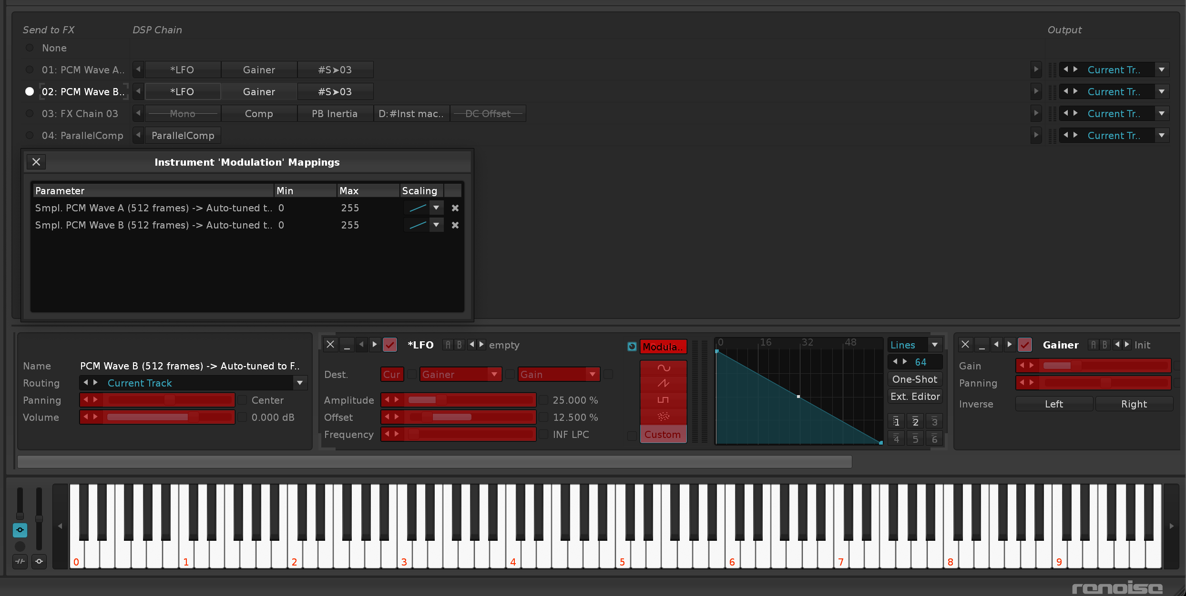Select Comp device in FX Chain 03
The width and height of the screenshot is (1186, 596).
[x=259, y=113]
